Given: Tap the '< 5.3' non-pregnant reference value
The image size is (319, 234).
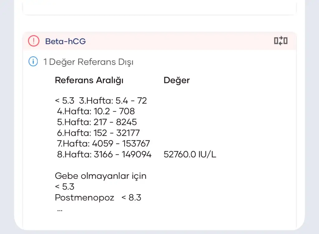Looking at the screenshot, I should click(x=64, y=187).
